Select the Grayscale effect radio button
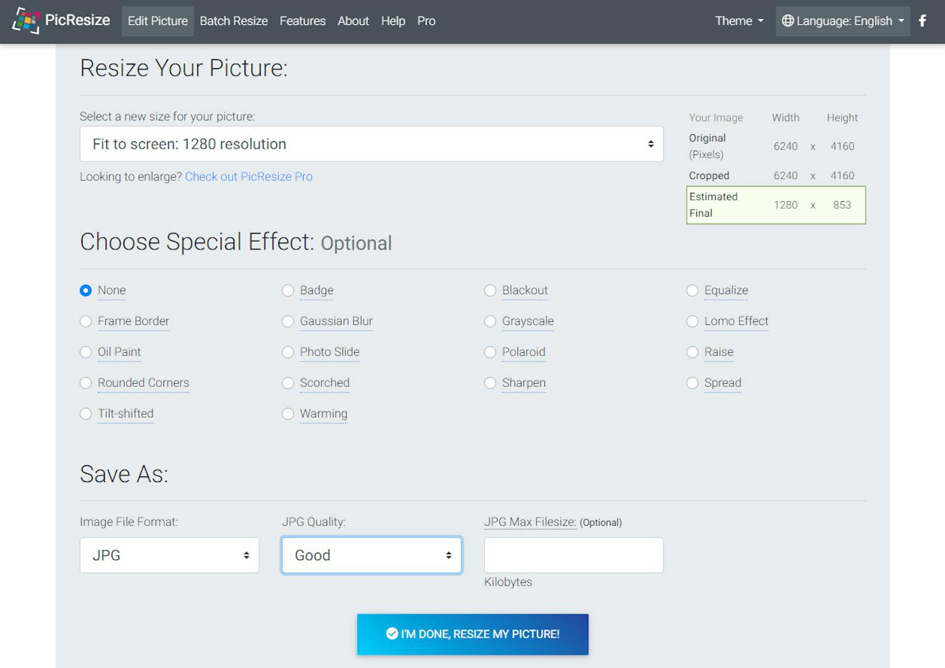Image resolution: width=945 pixels, height=668 pixels. tap(490, 321)
